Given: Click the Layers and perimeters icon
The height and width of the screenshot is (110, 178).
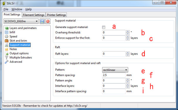Looking at the screenshot, I should click(x=6, y=28).
